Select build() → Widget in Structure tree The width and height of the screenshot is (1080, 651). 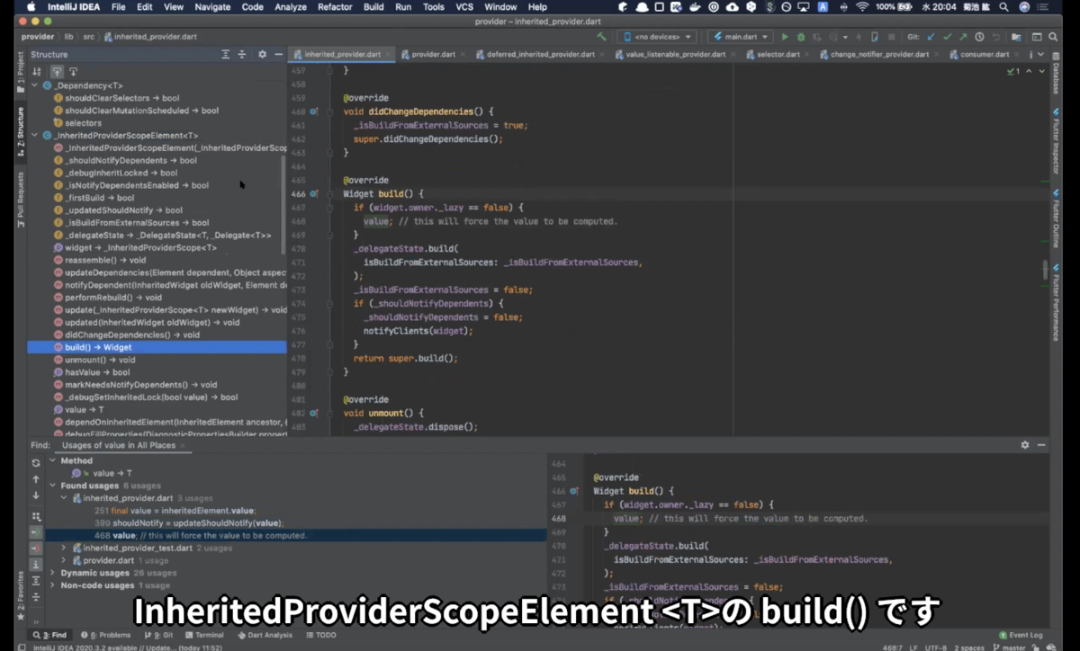[157, 347]
